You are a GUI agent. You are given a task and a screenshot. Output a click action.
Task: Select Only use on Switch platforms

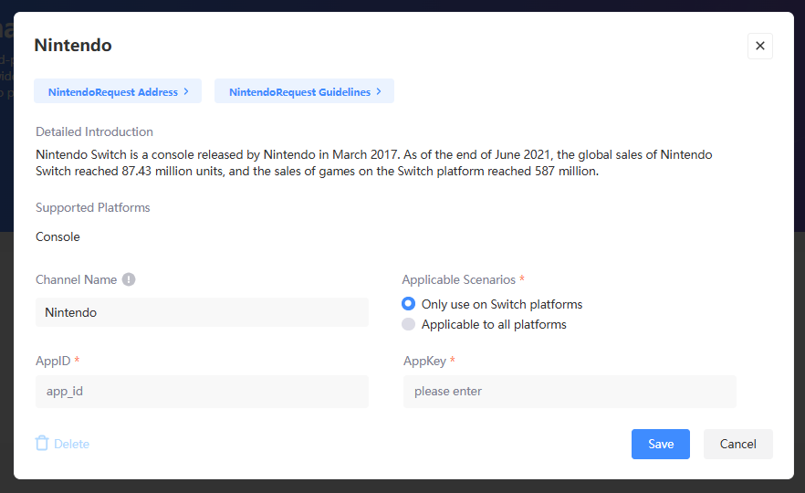point(409,304)
